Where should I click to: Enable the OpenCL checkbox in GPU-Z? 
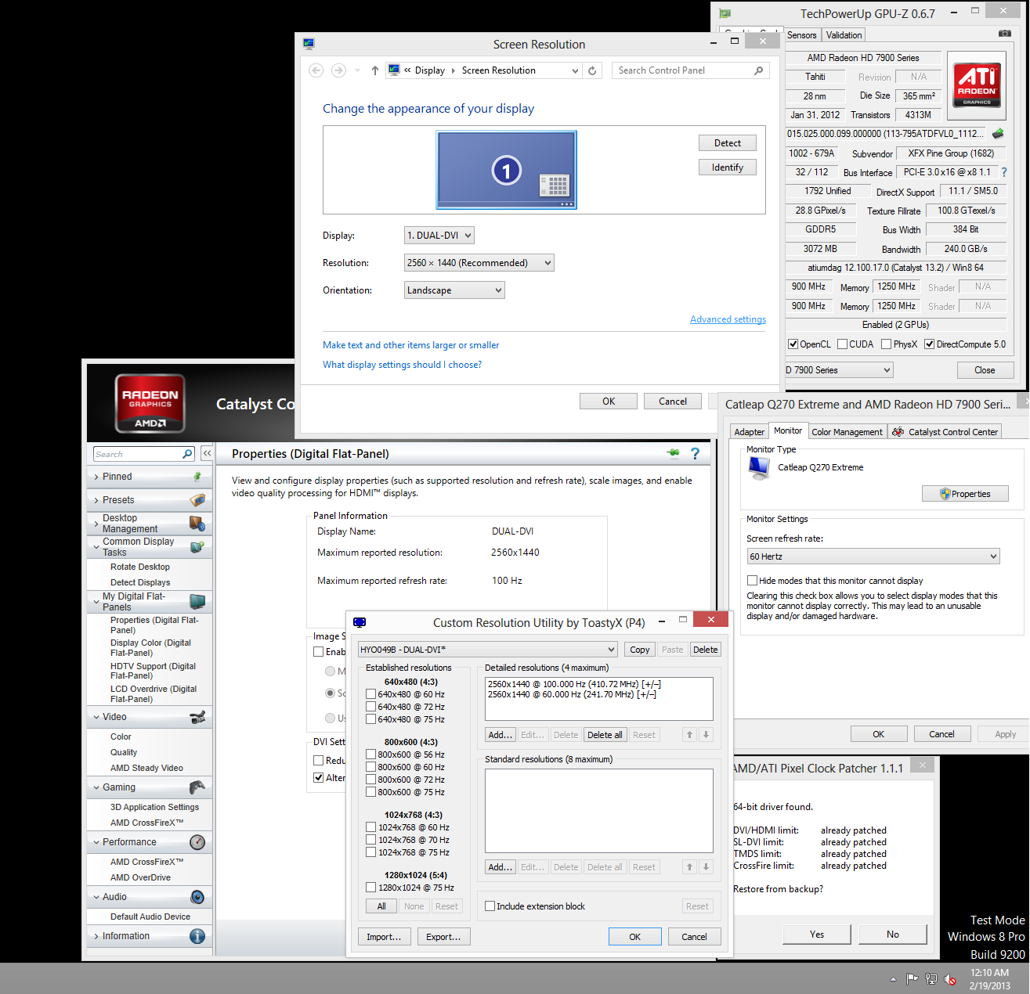point(793,344)
